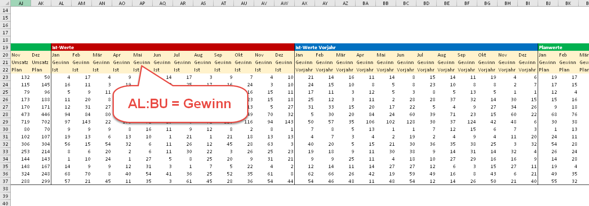
Task: Select cell with value 702 in column AK
Action: click(41, 122)
